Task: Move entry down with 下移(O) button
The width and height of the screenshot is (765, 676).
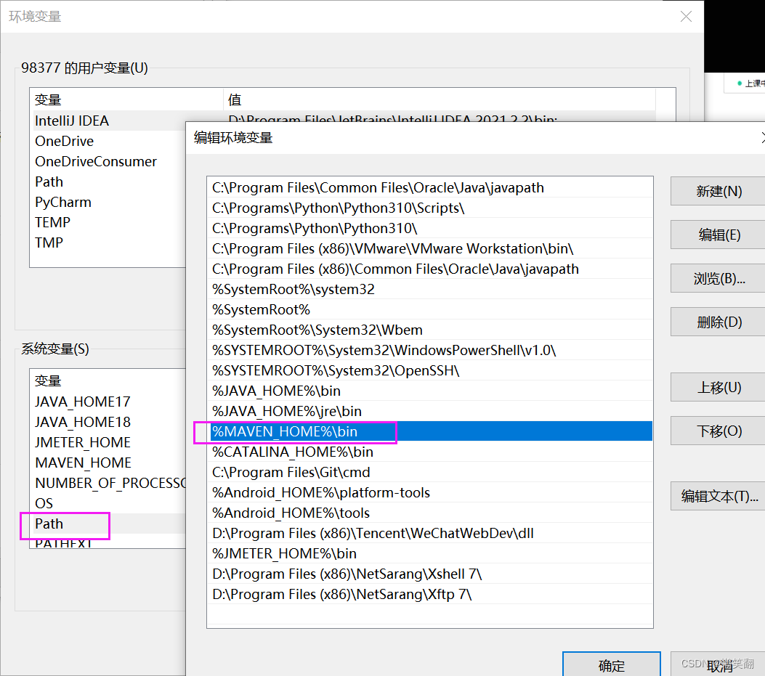Action: pos(716,431)
